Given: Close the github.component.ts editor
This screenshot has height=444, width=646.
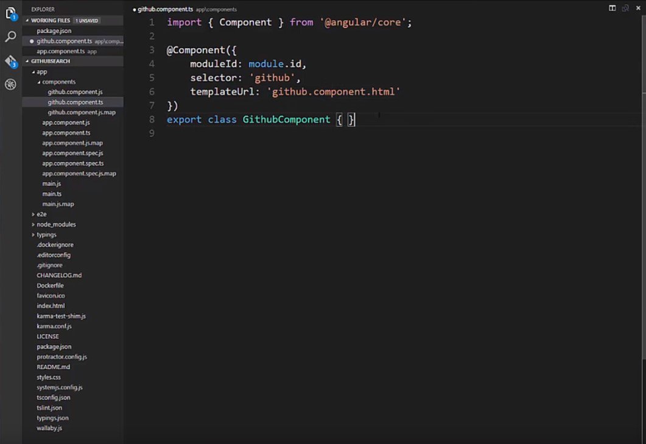Looking at the screenshot, I should point(638,9).
